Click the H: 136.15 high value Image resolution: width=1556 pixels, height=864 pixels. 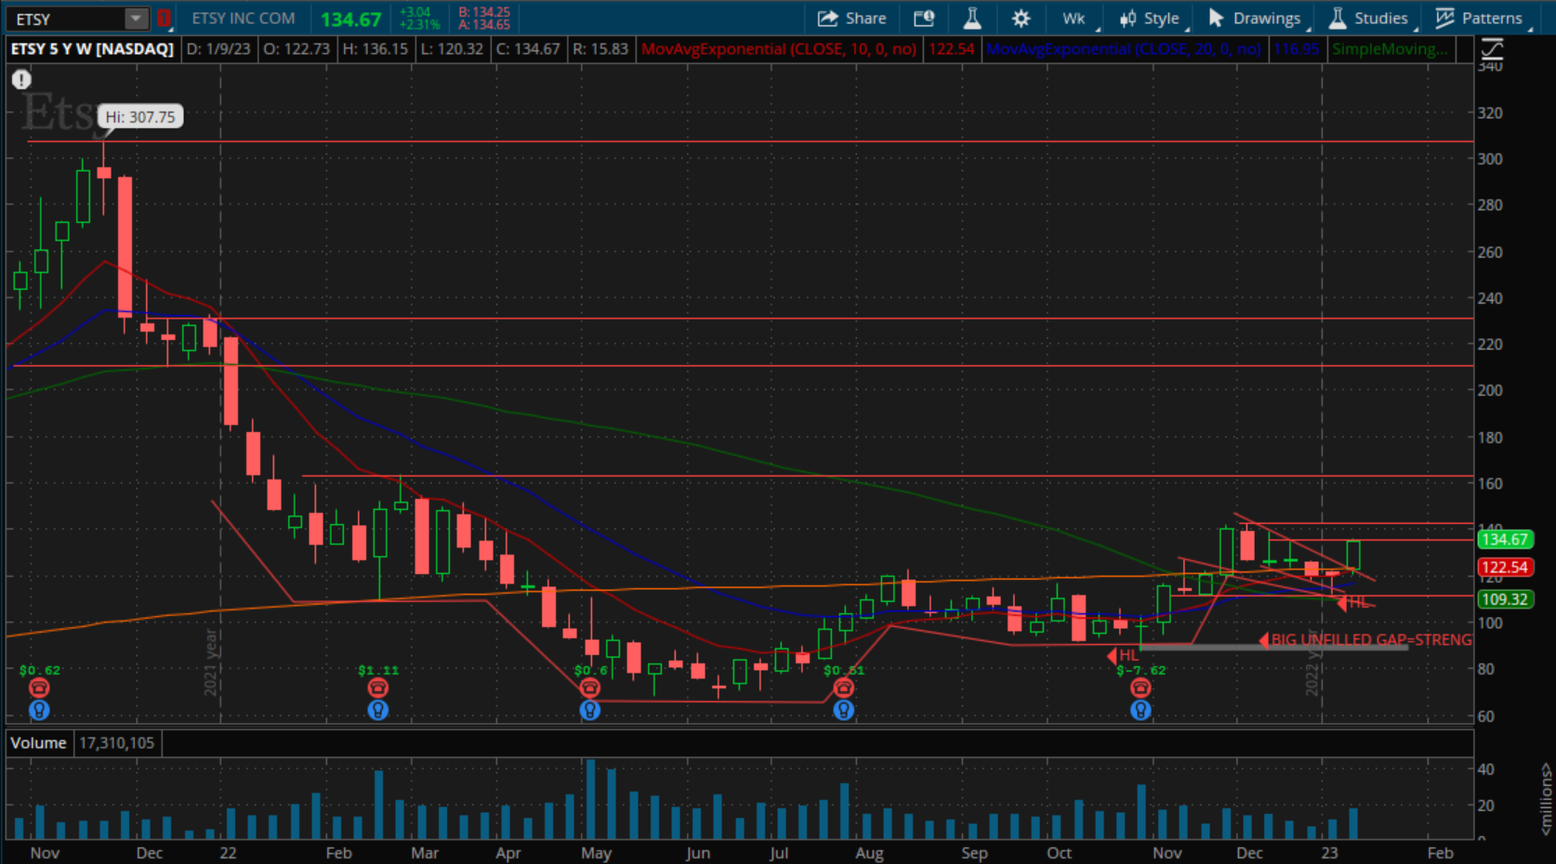pos(375,49)
